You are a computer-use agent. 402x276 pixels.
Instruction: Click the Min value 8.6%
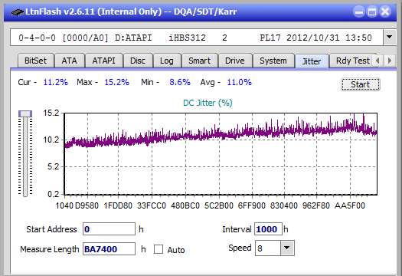point(180,82)
